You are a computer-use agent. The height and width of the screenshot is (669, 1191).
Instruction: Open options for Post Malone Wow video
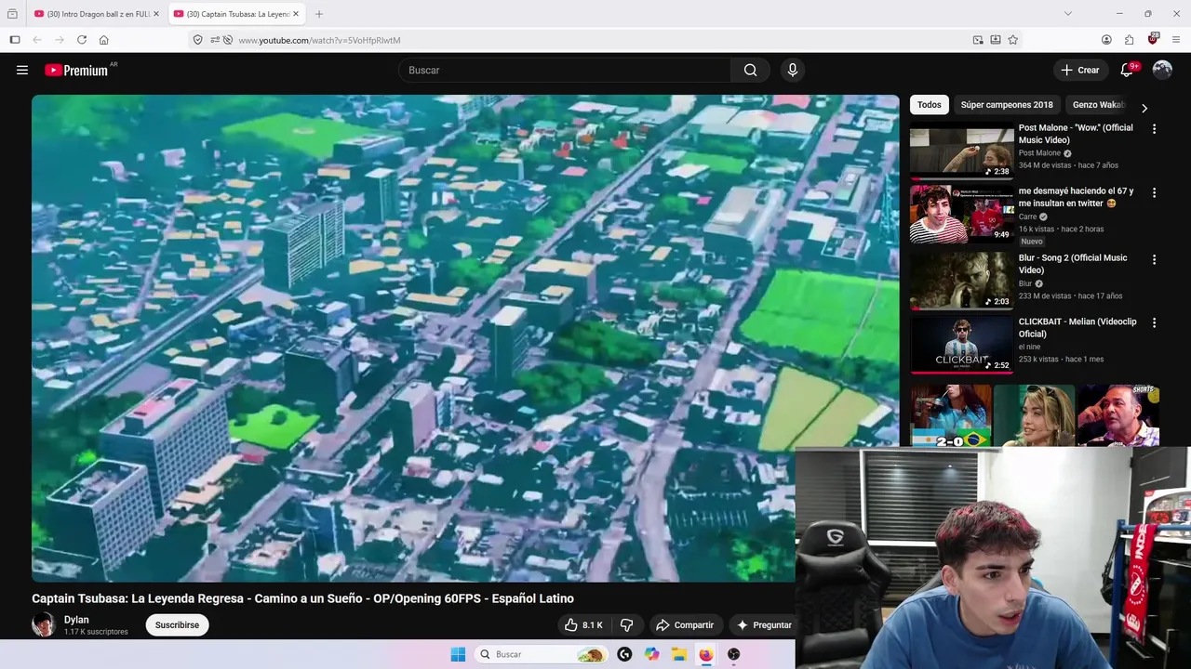tap(1154, 129)
